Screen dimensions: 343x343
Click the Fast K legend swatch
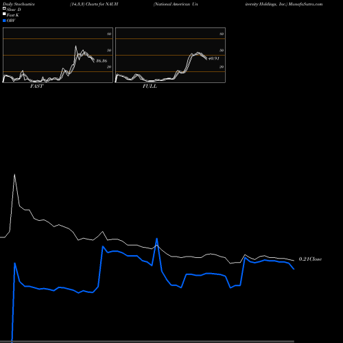pos(4,14)
